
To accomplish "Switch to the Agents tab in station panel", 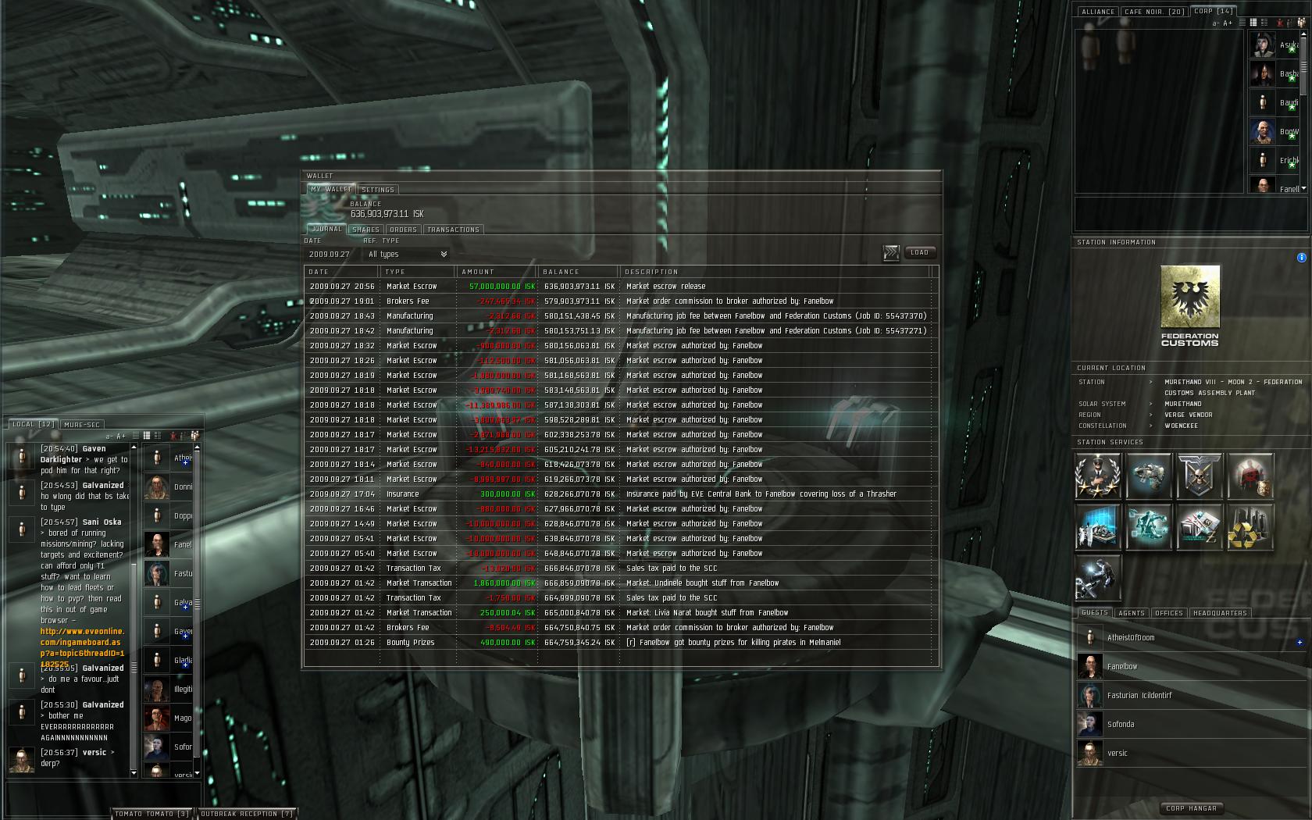I will (1132, 613).
